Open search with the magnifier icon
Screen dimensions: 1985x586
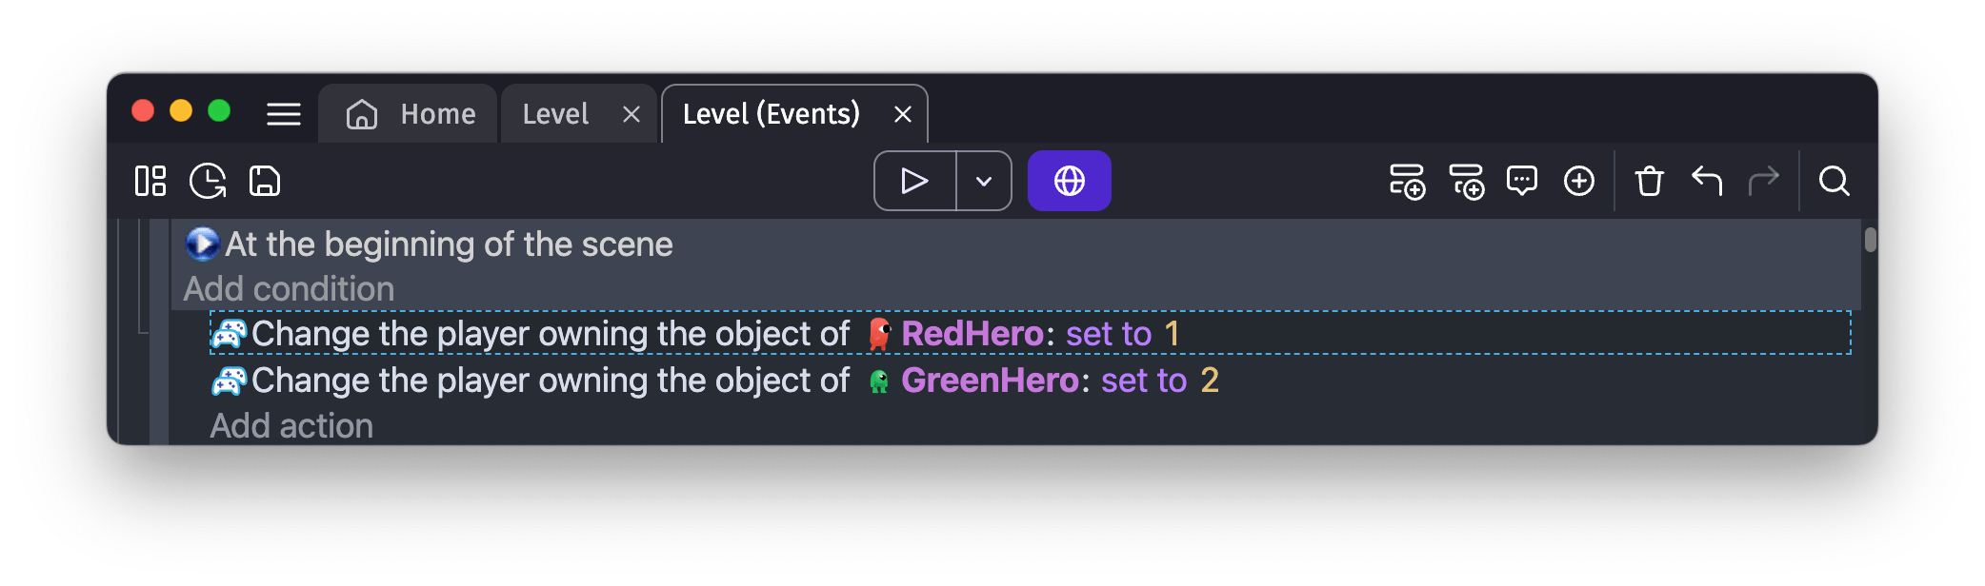1833,181
